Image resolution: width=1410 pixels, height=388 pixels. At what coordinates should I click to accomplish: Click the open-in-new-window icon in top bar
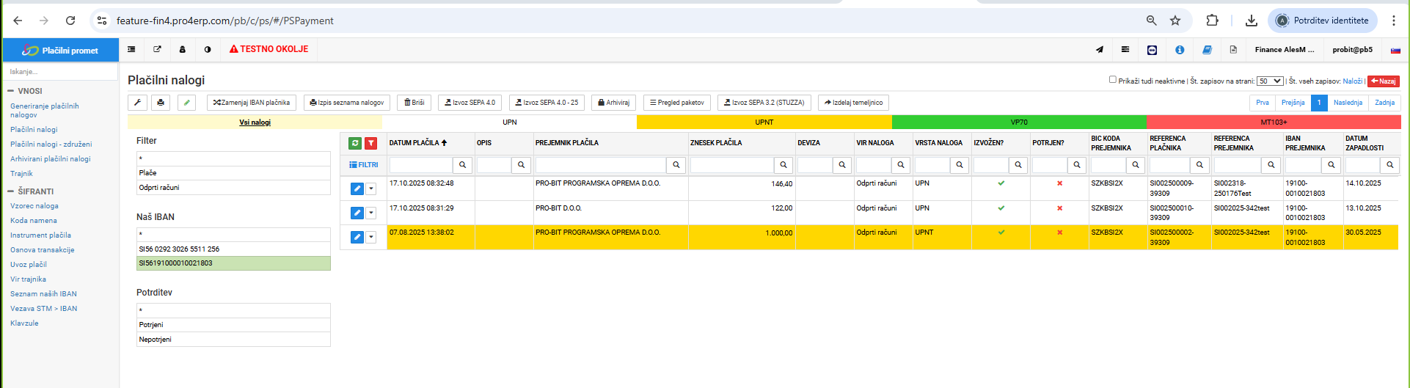(157, 49)
